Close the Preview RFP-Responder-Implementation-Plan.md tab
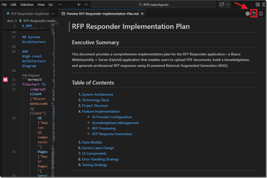267x178 pixels. (x=142, y=14)
